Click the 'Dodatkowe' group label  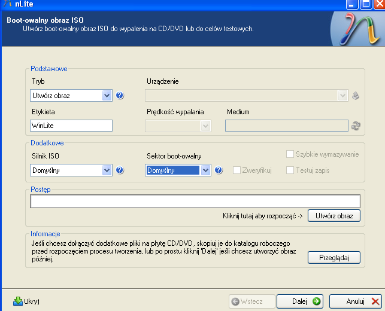pyautogui.click(x=47, y=143)
